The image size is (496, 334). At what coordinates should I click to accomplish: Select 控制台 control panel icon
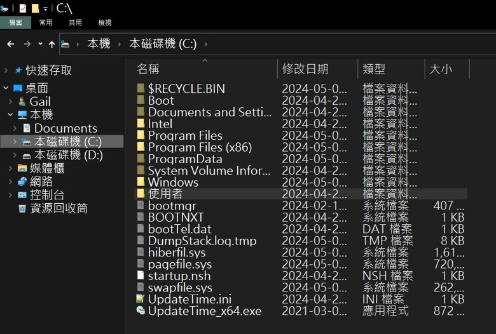pyautogui.click(x=22, y=195)
